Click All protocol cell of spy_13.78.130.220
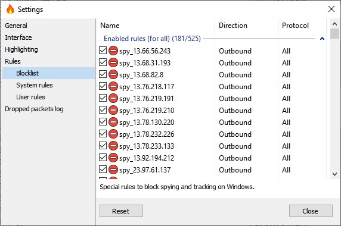 click(286, 123)
